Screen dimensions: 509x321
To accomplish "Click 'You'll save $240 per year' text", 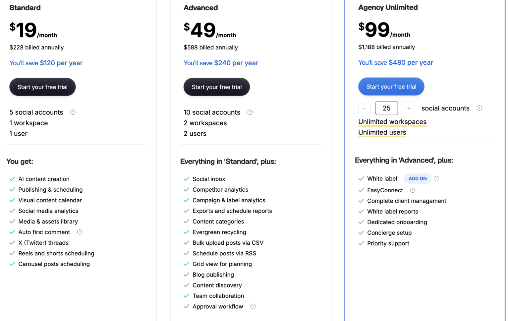I will (x=221, y=63).
